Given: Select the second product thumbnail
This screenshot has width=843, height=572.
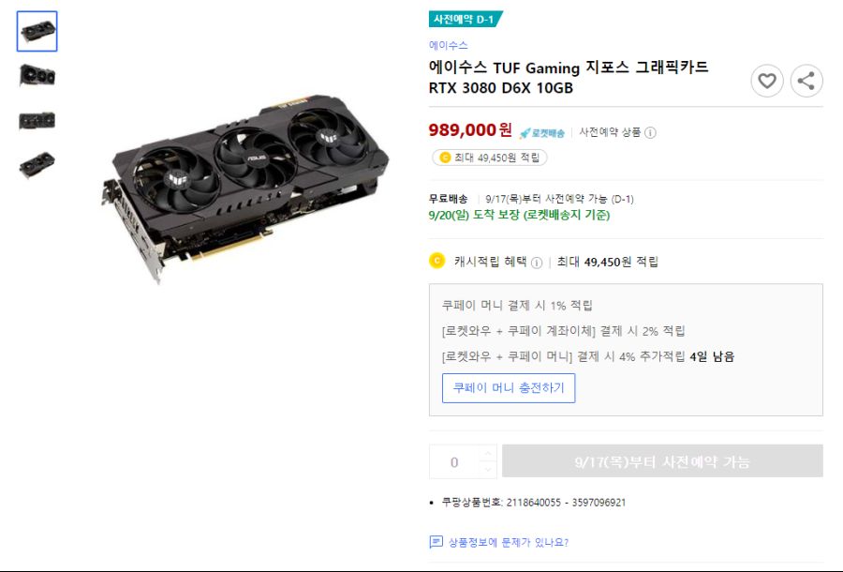Looking at the screenshot, I should click(x=37, y=75).
